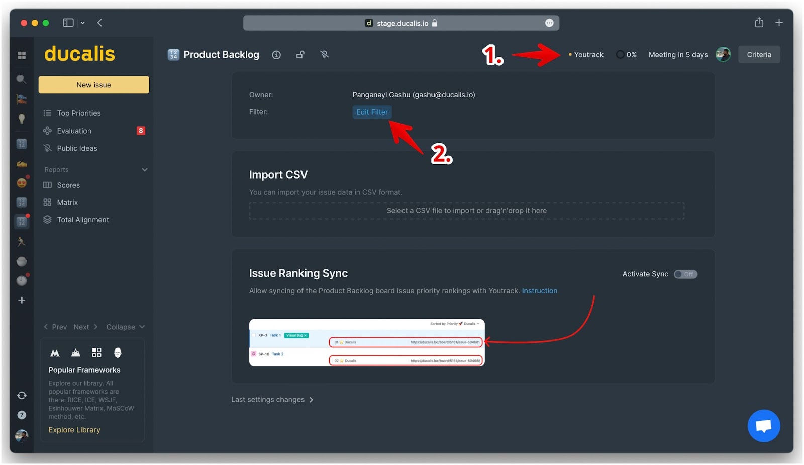
Task: Click the 0% progress indicator
Action: coord(627,54)
